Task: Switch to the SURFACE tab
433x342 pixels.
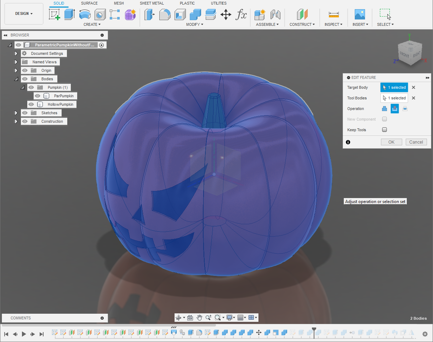Action: [89, 3]
